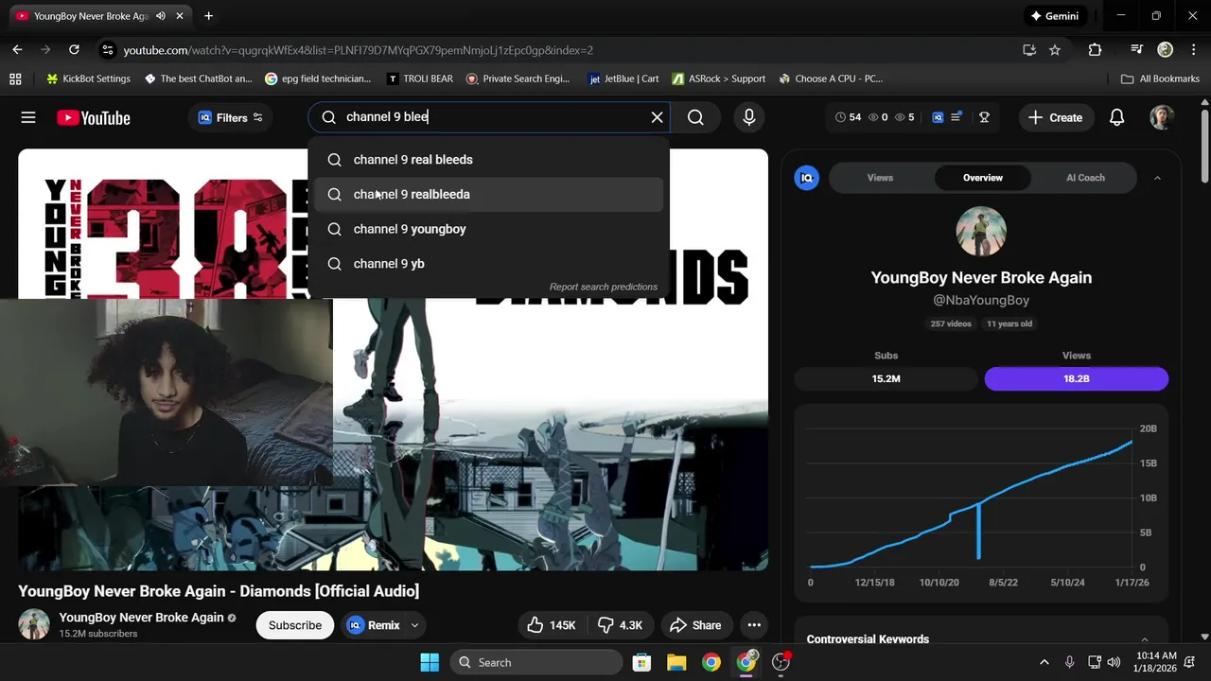Image resolution: width=1211 pixels, height=681 pixels.
Task: Open the Create button
Action: point(1055,117)
